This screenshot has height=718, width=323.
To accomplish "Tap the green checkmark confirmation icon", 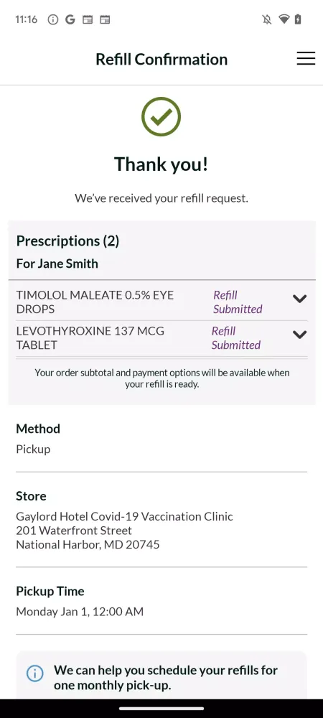I will pyautogui.click(x=161, y=117).
